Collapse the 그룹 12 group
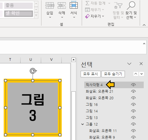 click(x=83, y=124)
